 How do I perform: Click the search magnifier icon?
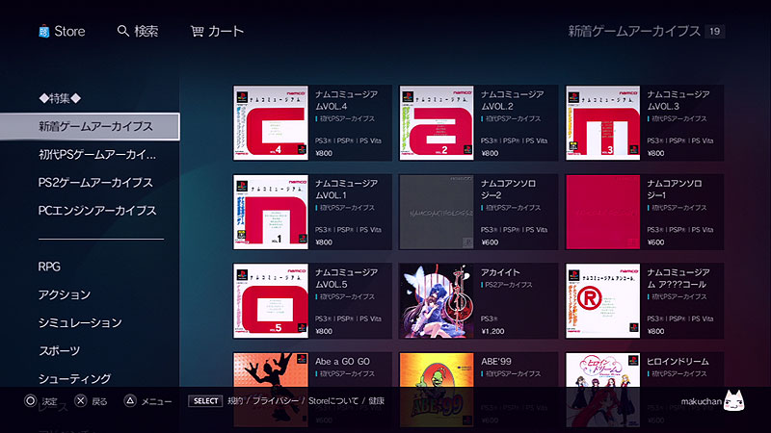123,31
